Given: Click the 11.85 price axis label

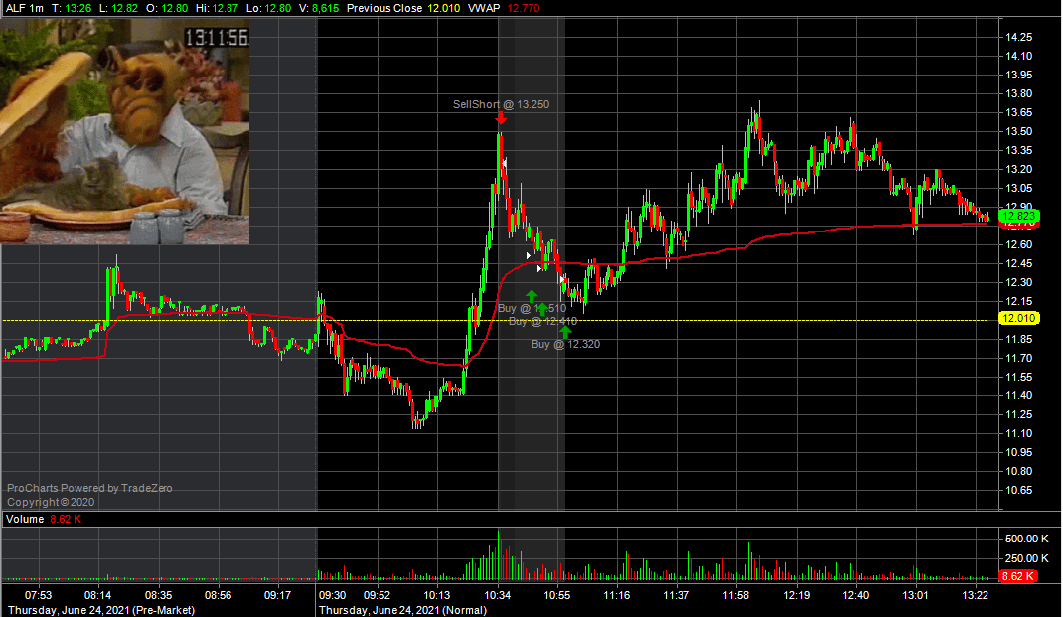Looking at the screenshot, I should coord(1019,339).
